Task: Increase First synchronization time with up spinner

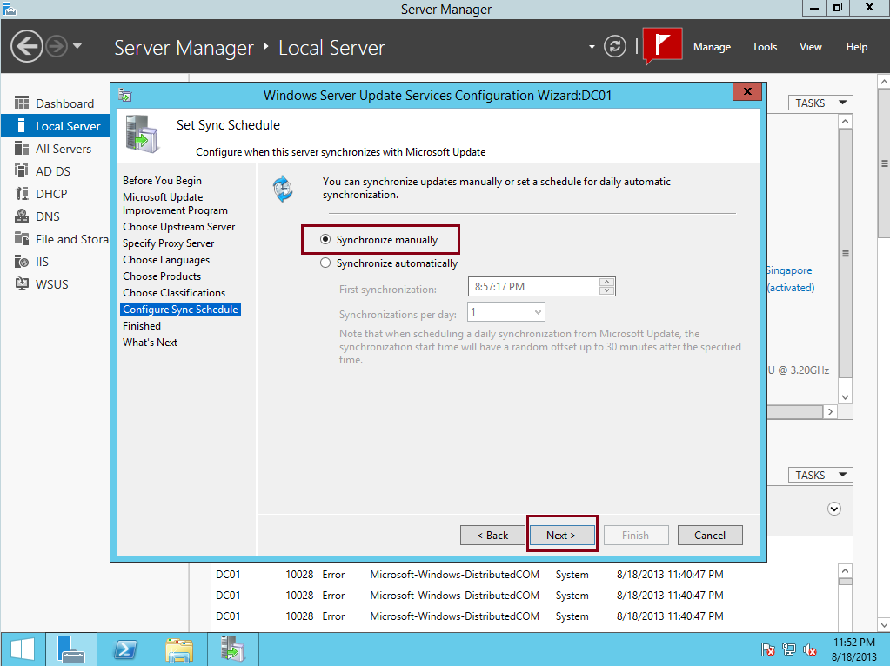Action: click(x=606, y=282)
